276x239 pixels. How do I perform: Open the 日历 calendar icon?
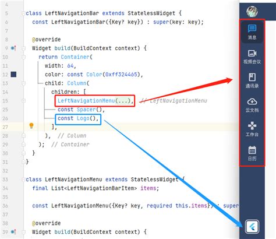[x=252, y=153]
